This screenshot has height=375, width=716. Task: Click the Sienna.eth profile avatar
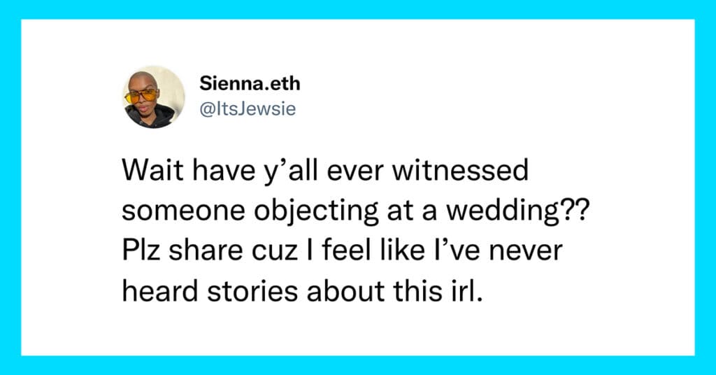(154, 97)
